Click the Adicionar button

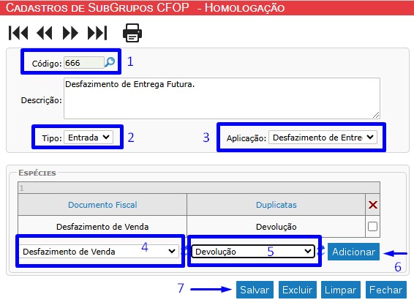coord(353,252)
